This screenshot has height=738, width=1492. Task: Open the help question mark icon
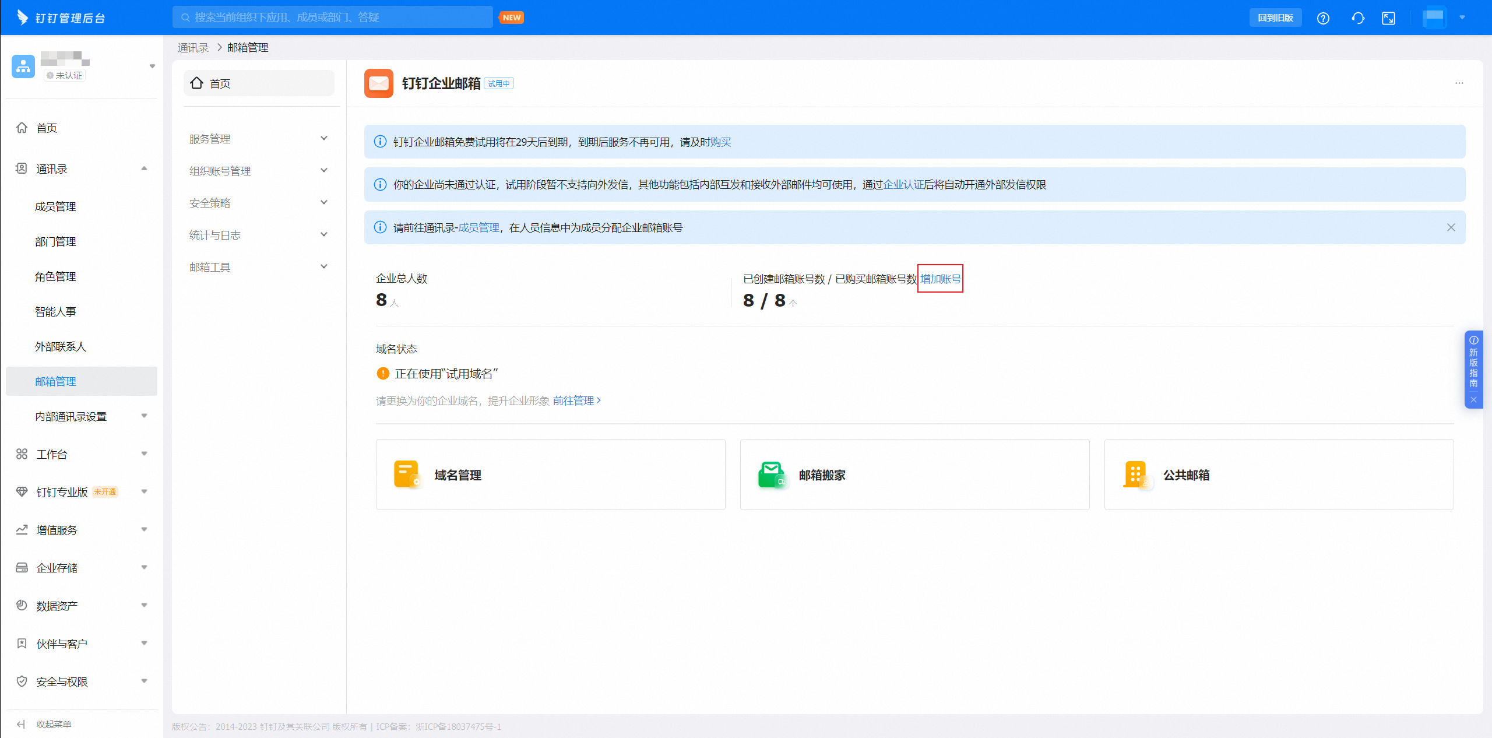pos(1323,18)
